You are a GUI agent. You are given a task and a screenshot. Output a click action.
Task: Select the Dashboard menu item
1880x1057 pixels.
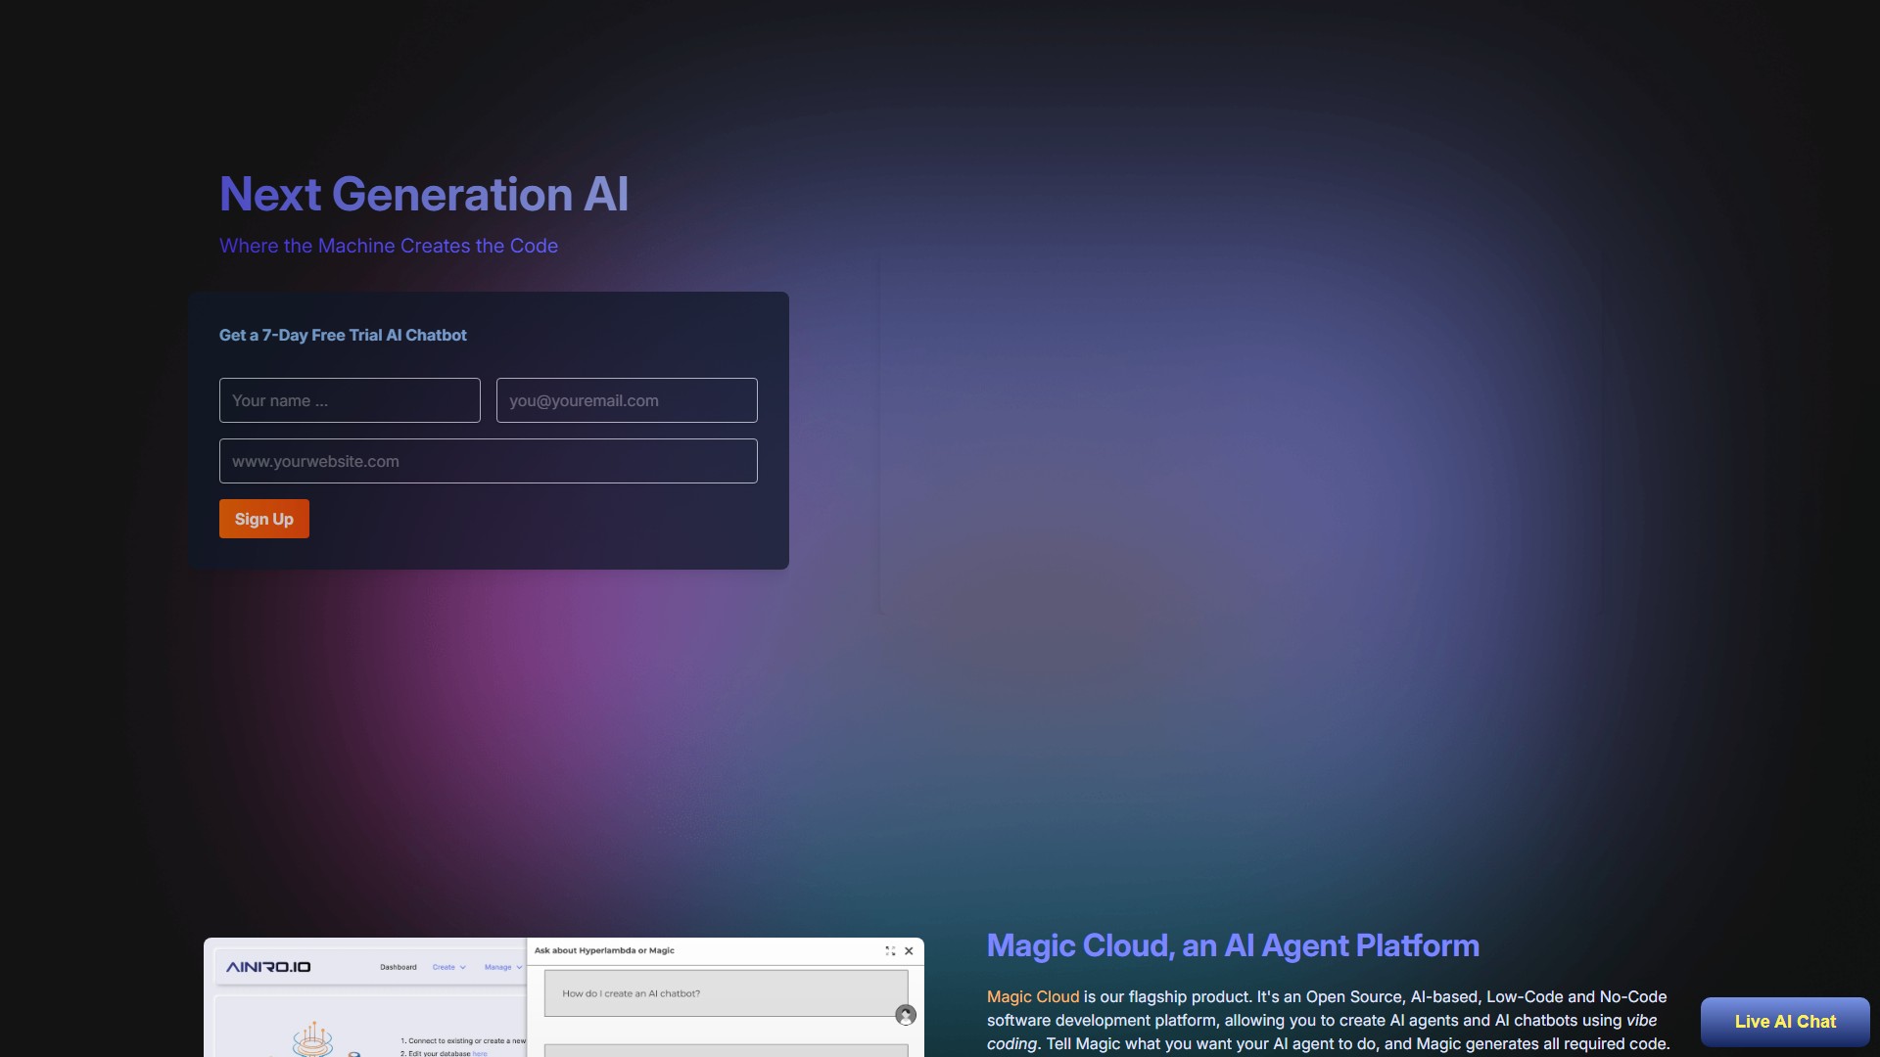coord(398,967)
